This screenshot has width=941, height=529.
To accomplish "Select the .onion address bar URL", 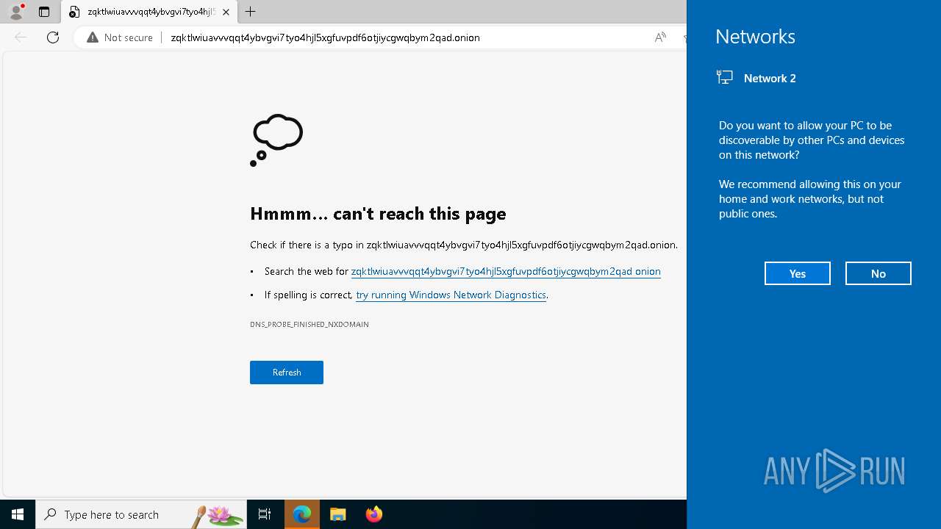I will 325,37.
